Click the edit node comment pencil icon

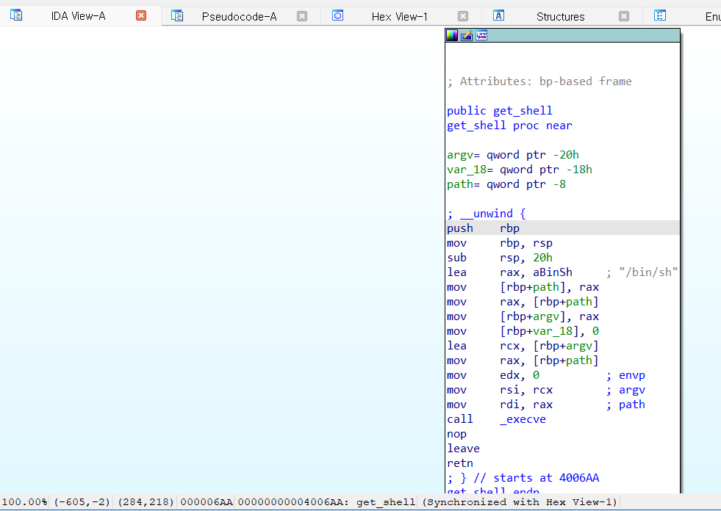click(467, 35)
